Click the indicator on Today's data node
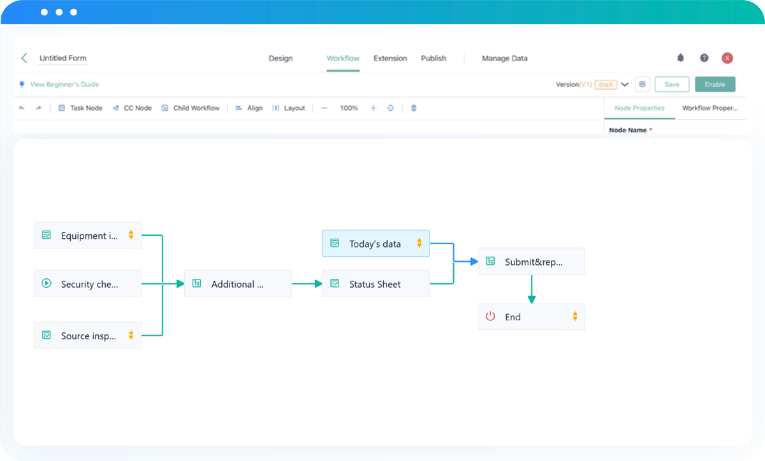 tap(419, 243)
